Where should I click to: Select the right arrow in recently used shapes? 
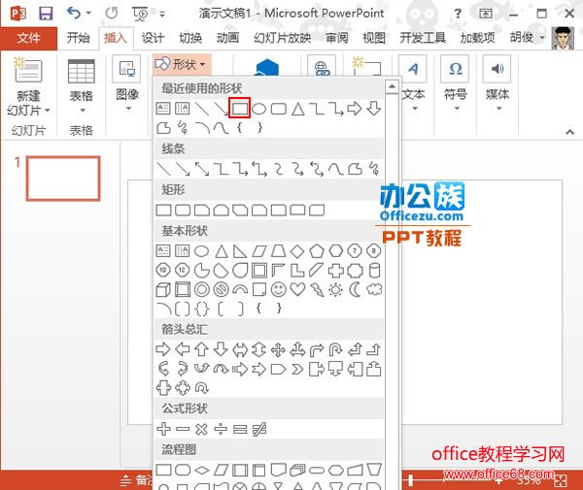355,109
